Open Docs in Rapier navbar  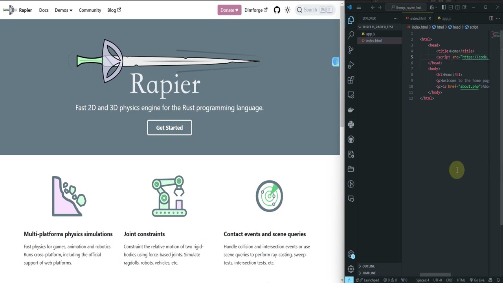pyautogui.click(x=44, y=10)
